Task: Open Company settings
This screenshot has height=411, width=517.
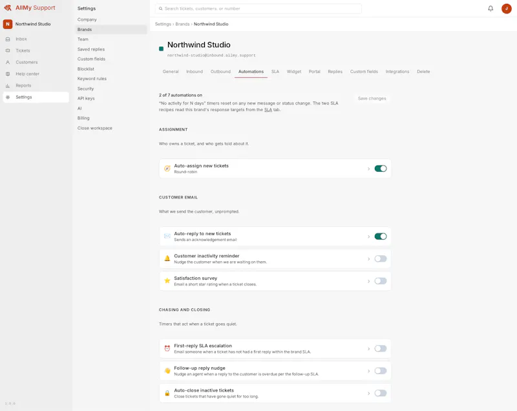Action: click(x=111, y=20)
